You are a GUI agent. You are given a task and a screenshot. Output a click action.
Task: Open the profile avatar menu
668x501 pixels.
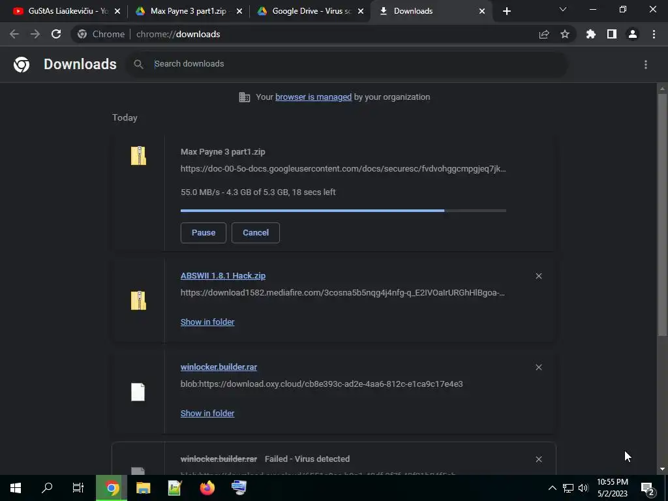[x=633, y=34]
